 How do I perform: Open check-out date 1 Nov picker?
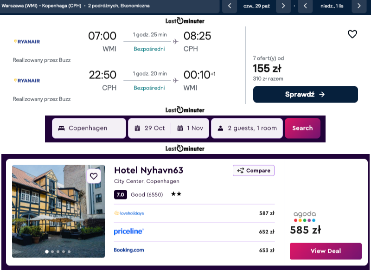point(190,128)
